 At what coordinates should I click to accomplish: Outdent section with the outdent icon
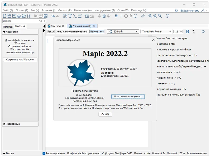92,16
